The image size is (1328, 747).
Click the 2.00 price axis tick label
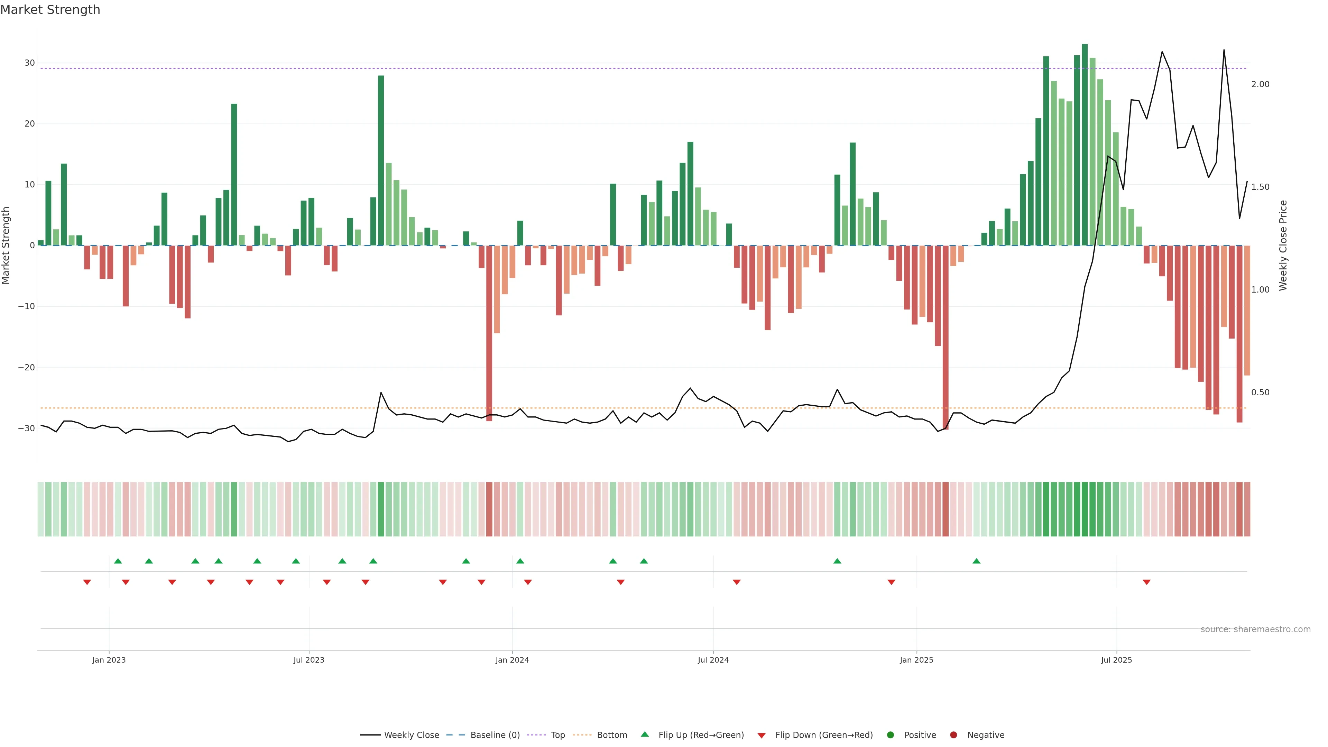1260,84
